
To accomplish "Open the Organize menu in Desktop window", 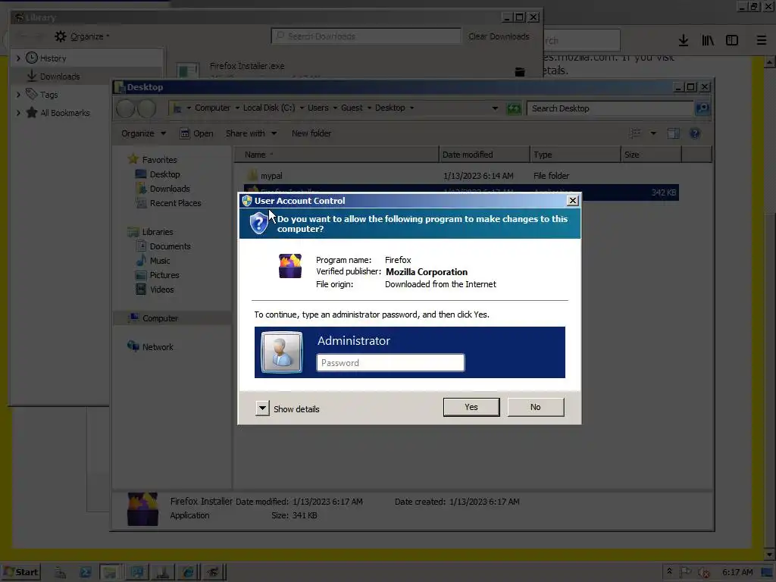I will click(x=143, y=133).
